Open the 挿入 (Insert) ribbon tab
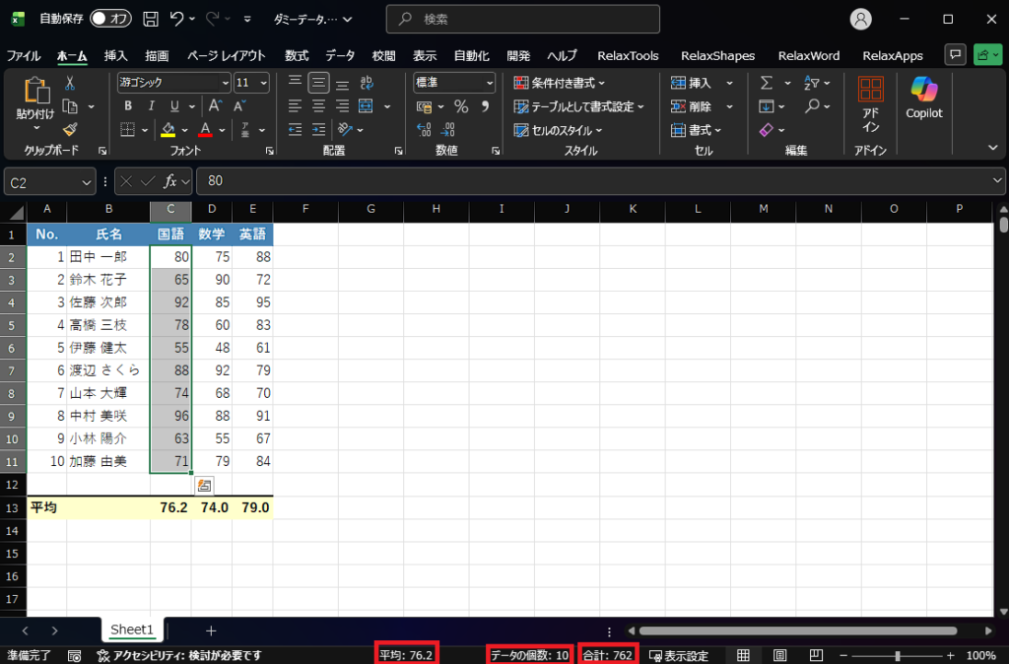The width and height of the screenshot is (1009, 664). point(116,56)
